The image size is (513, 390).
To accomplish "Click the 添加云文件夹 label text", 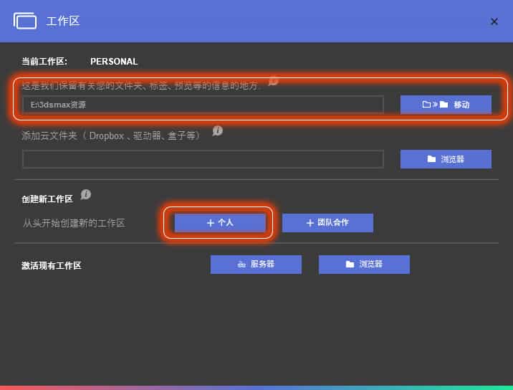I will (x=111, y=135).
